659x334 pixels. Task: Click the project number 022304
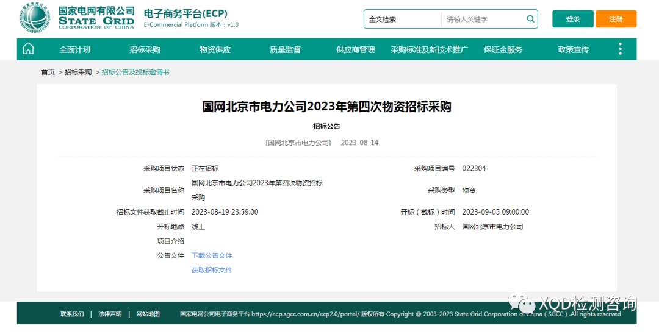pyautogui.click(x=474, y=168)
